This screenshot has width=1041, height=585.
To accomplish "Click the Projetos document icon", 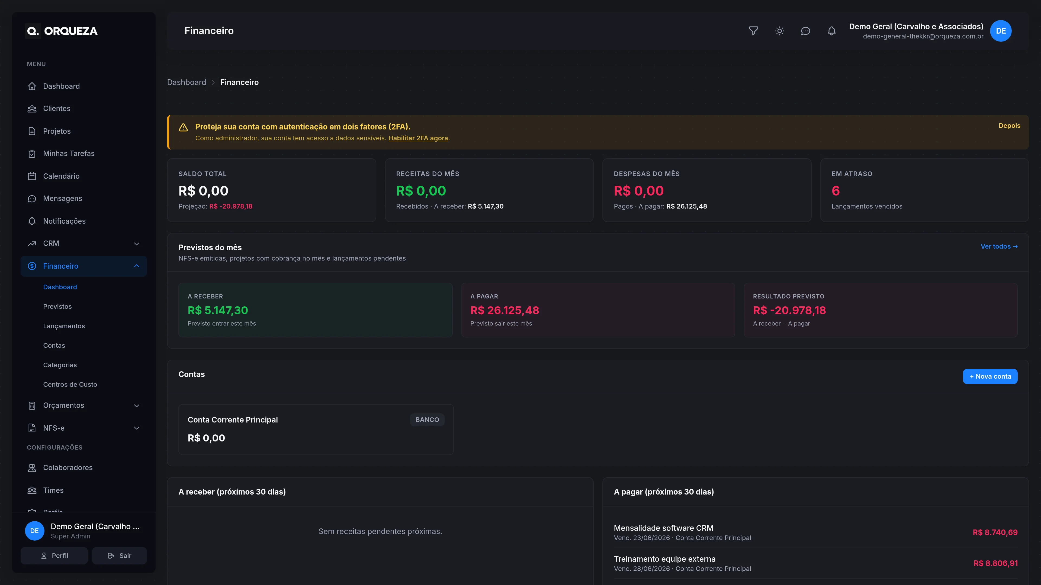I will [x=32, y=131].
